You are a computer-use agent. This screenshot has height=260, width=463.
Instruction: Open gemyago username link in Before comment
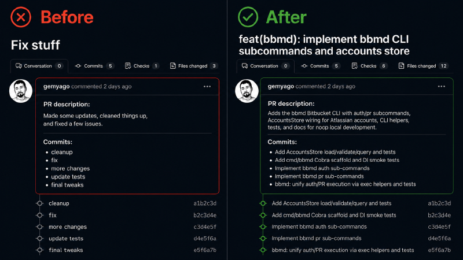[x=56, y=86]
